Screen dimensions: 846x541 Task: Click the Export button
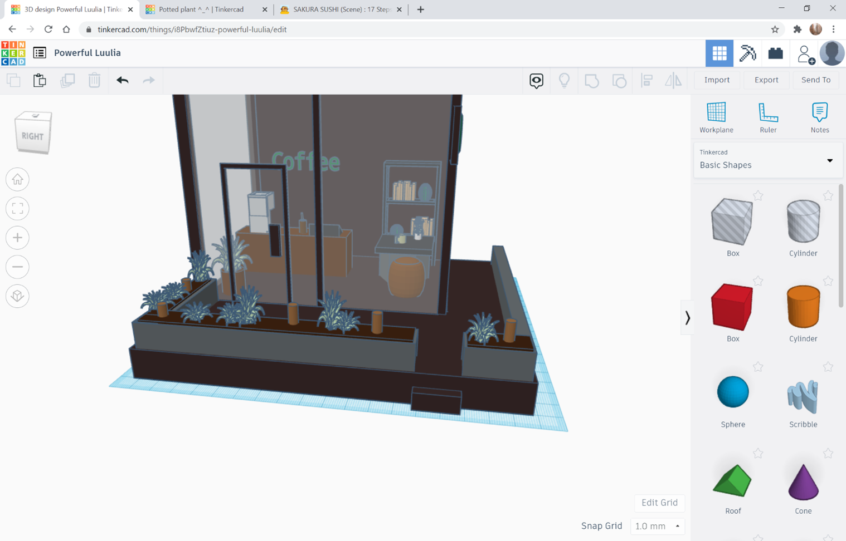point(766,80)
